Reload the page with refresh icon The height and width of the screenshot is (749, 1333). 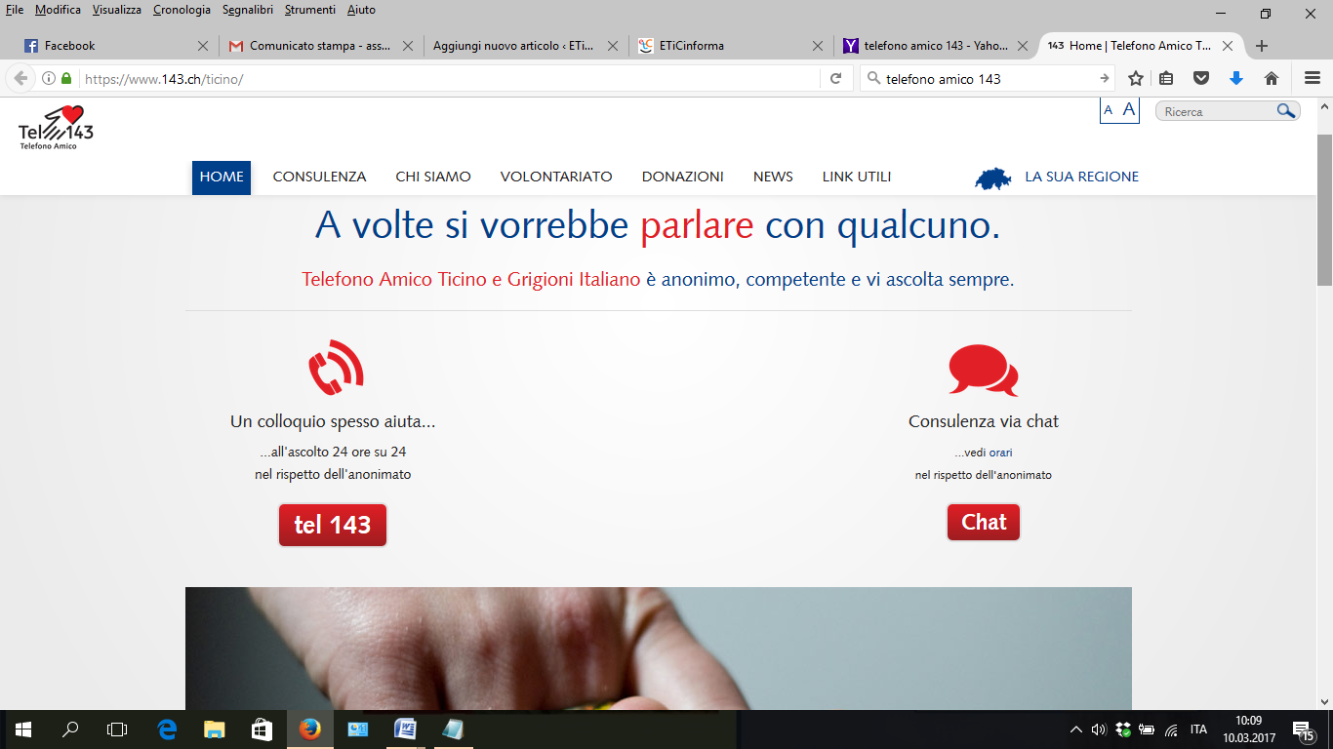click(x=835, y=79)
